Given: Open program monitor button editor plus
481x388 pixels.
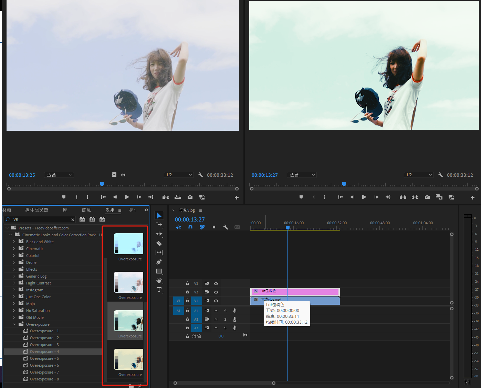Looking at the screenshot, I should click(x=472, y=197).
